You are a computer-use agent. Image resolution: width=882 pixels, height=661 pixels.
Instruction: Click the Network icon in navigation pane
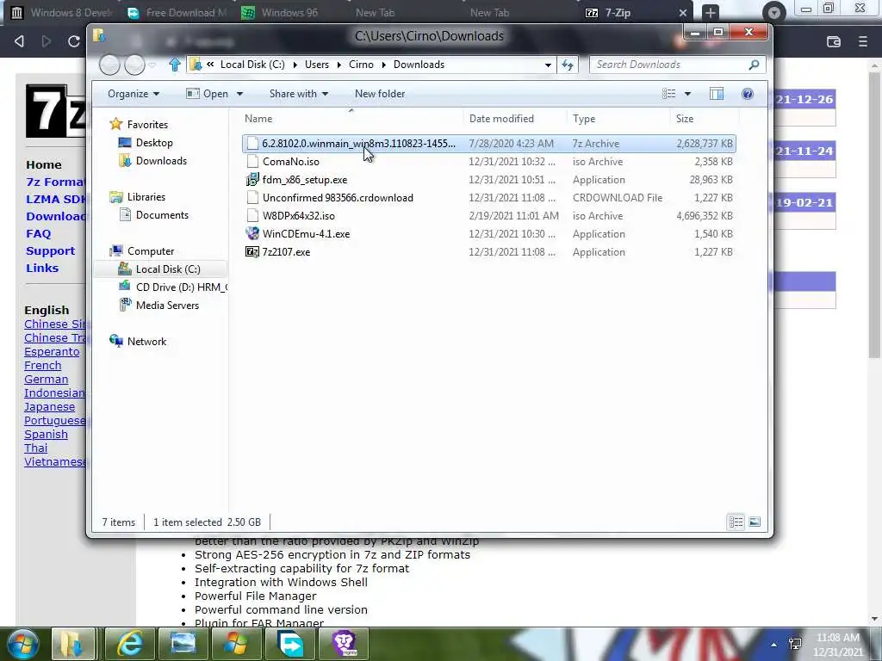tap(116, 341)
